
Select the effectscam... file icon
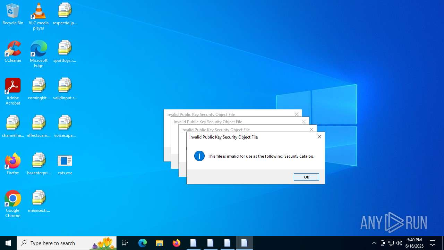[39, 127]
